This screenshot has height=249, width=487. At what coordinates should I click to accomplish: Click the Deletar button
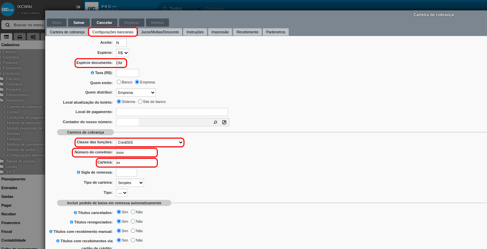tap(157, 23)
